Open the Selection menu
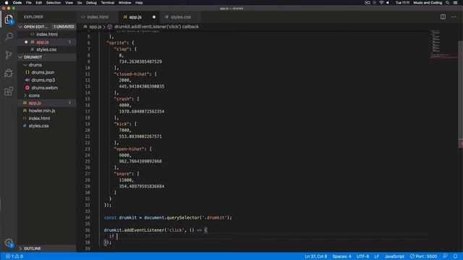The image size is (463, 260). point(54,3)
